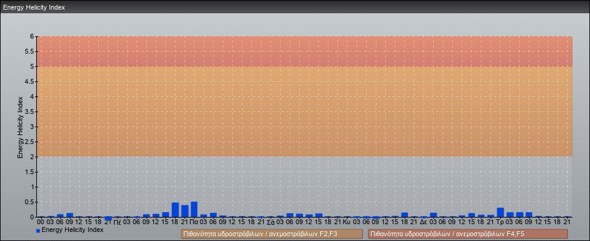Click the vertical Energy Helicity Index axis title

point(21,127)
